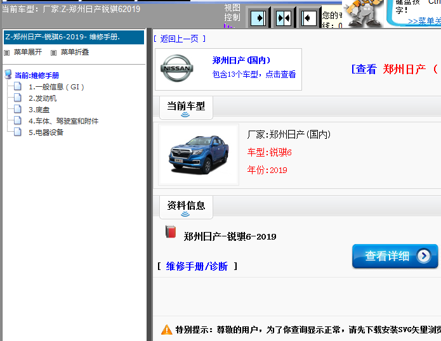Click the 当前车型 section tab
Screen dimensions: 441x341
tap(186, 108)
